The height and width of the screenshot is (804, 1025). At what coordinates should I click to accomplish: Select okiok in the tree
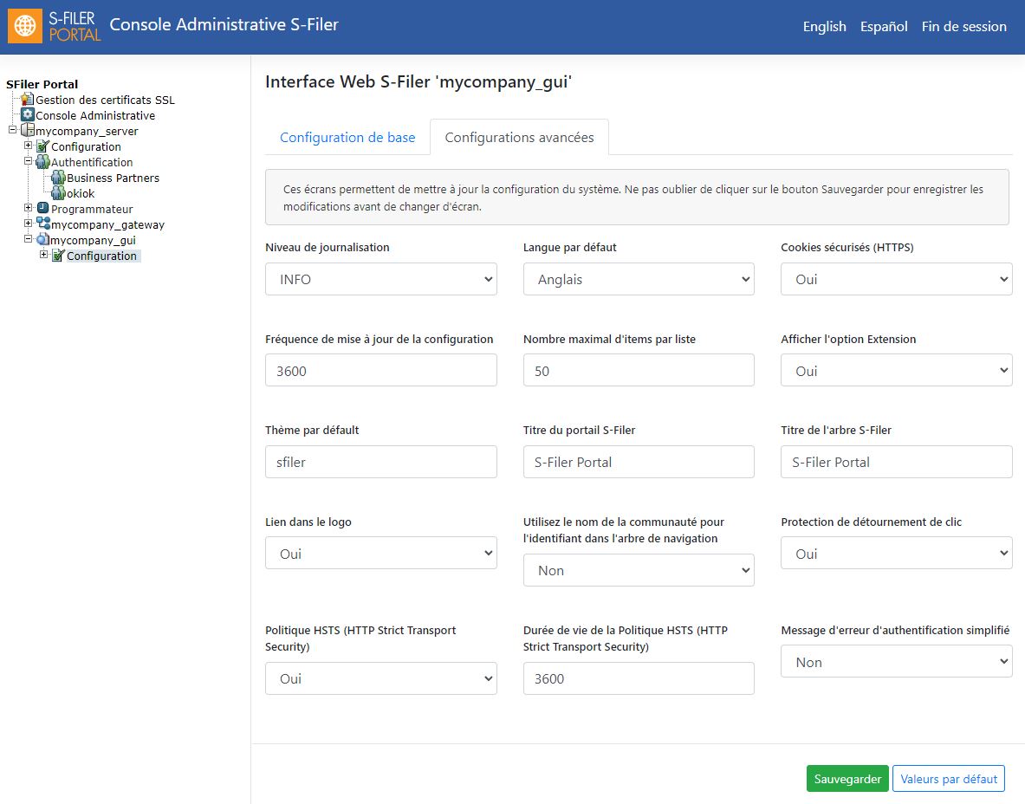point(81,193)
